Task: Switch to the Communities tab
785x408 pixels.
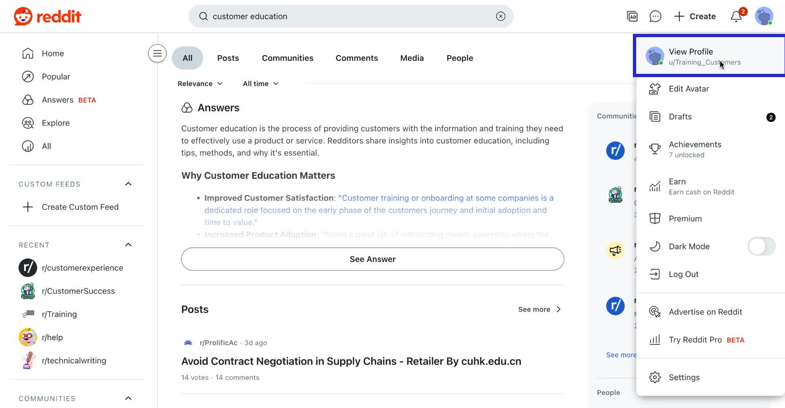Action: (287, 58)
